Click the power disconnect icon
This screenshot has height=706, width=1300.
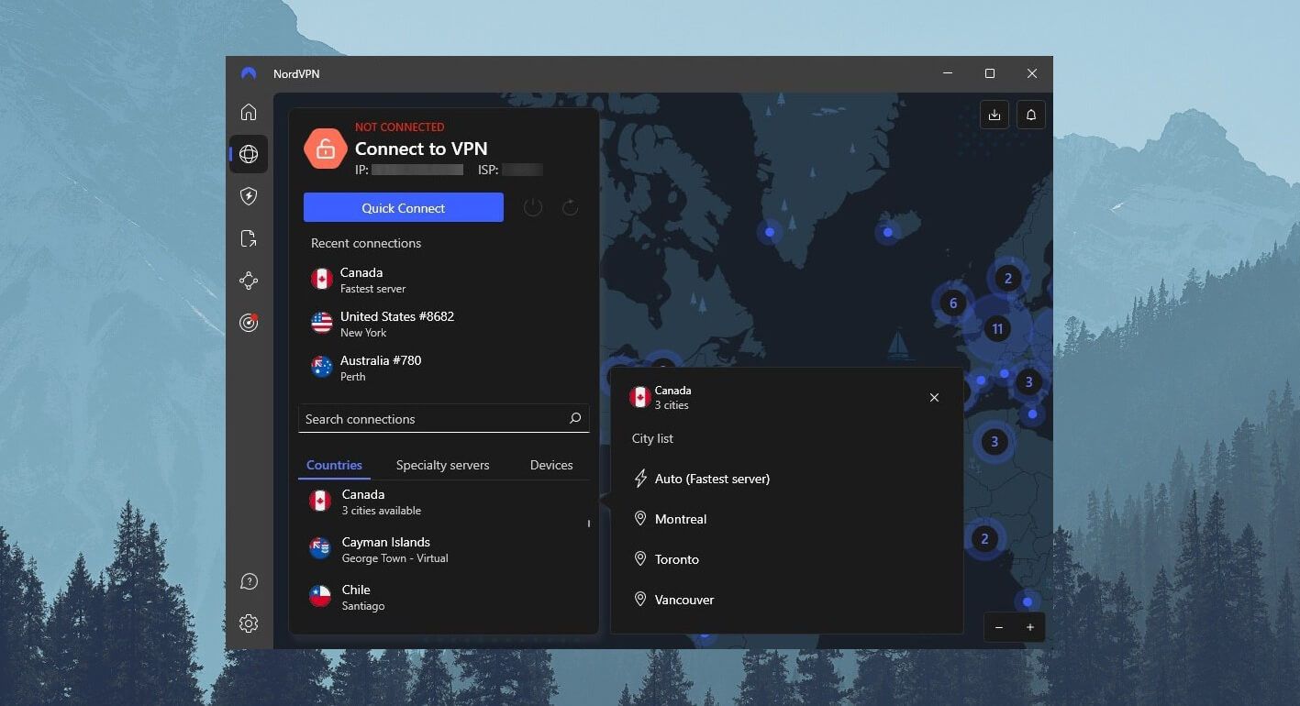(533, 207)
